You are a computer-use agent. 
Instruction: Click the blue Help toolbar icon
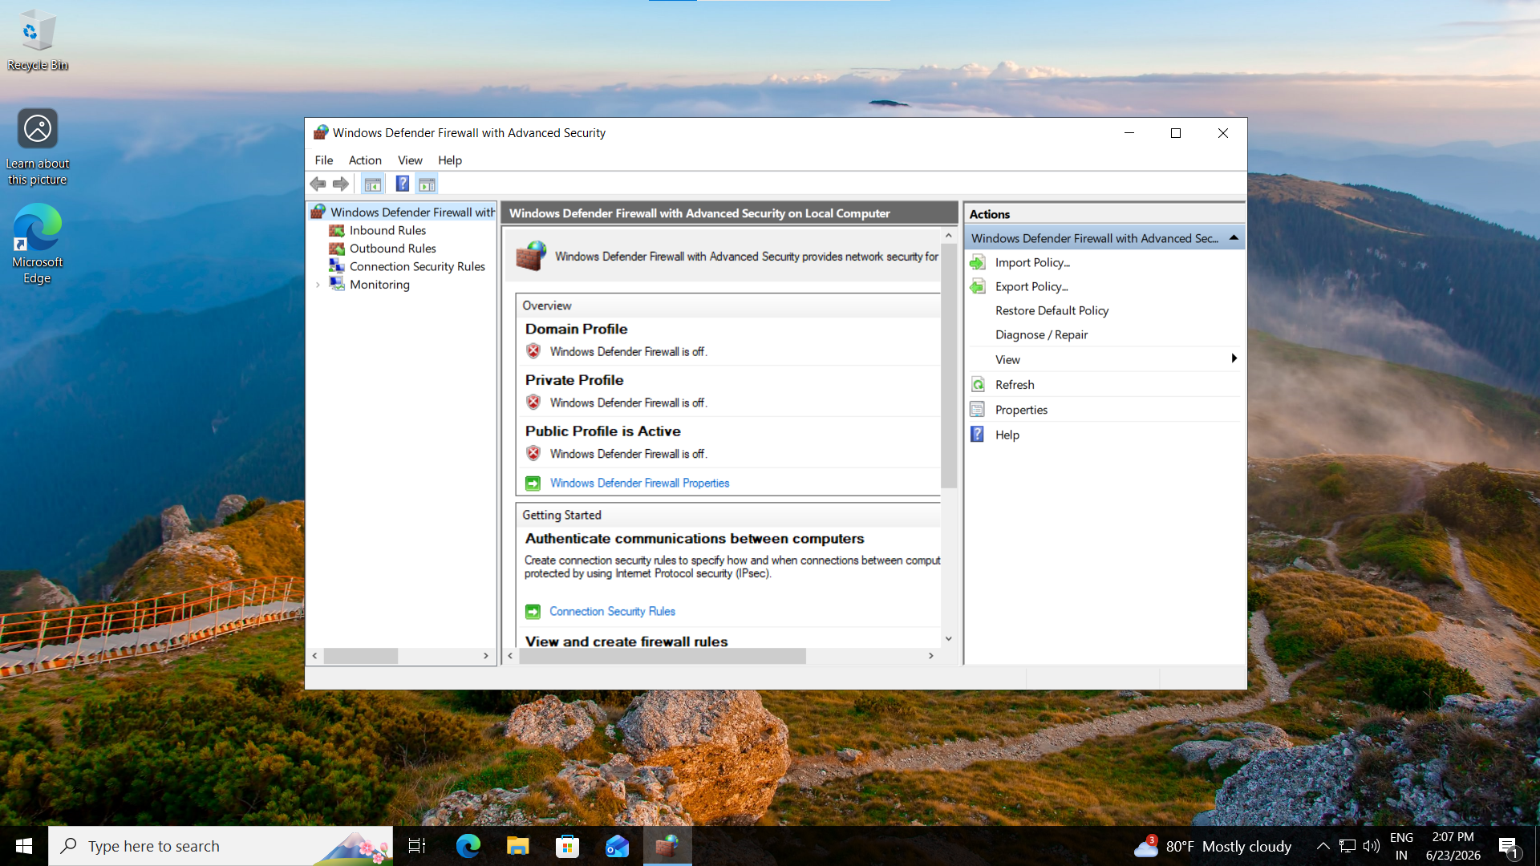coord(402,184)
